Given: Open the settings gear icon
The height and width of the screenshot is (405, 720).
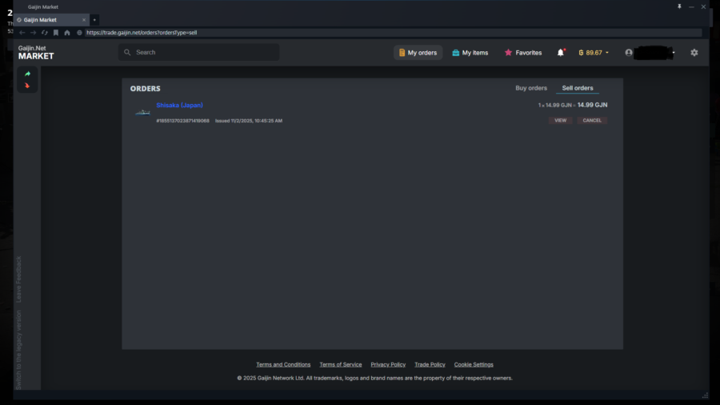Looking at the screenshot, I should pos(694,52).
